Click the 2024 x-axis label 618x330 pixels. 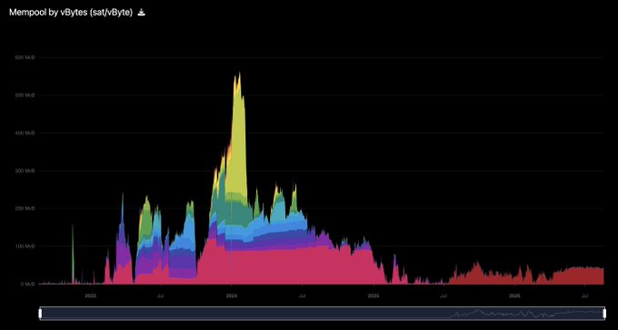click(x=232, y=295)
